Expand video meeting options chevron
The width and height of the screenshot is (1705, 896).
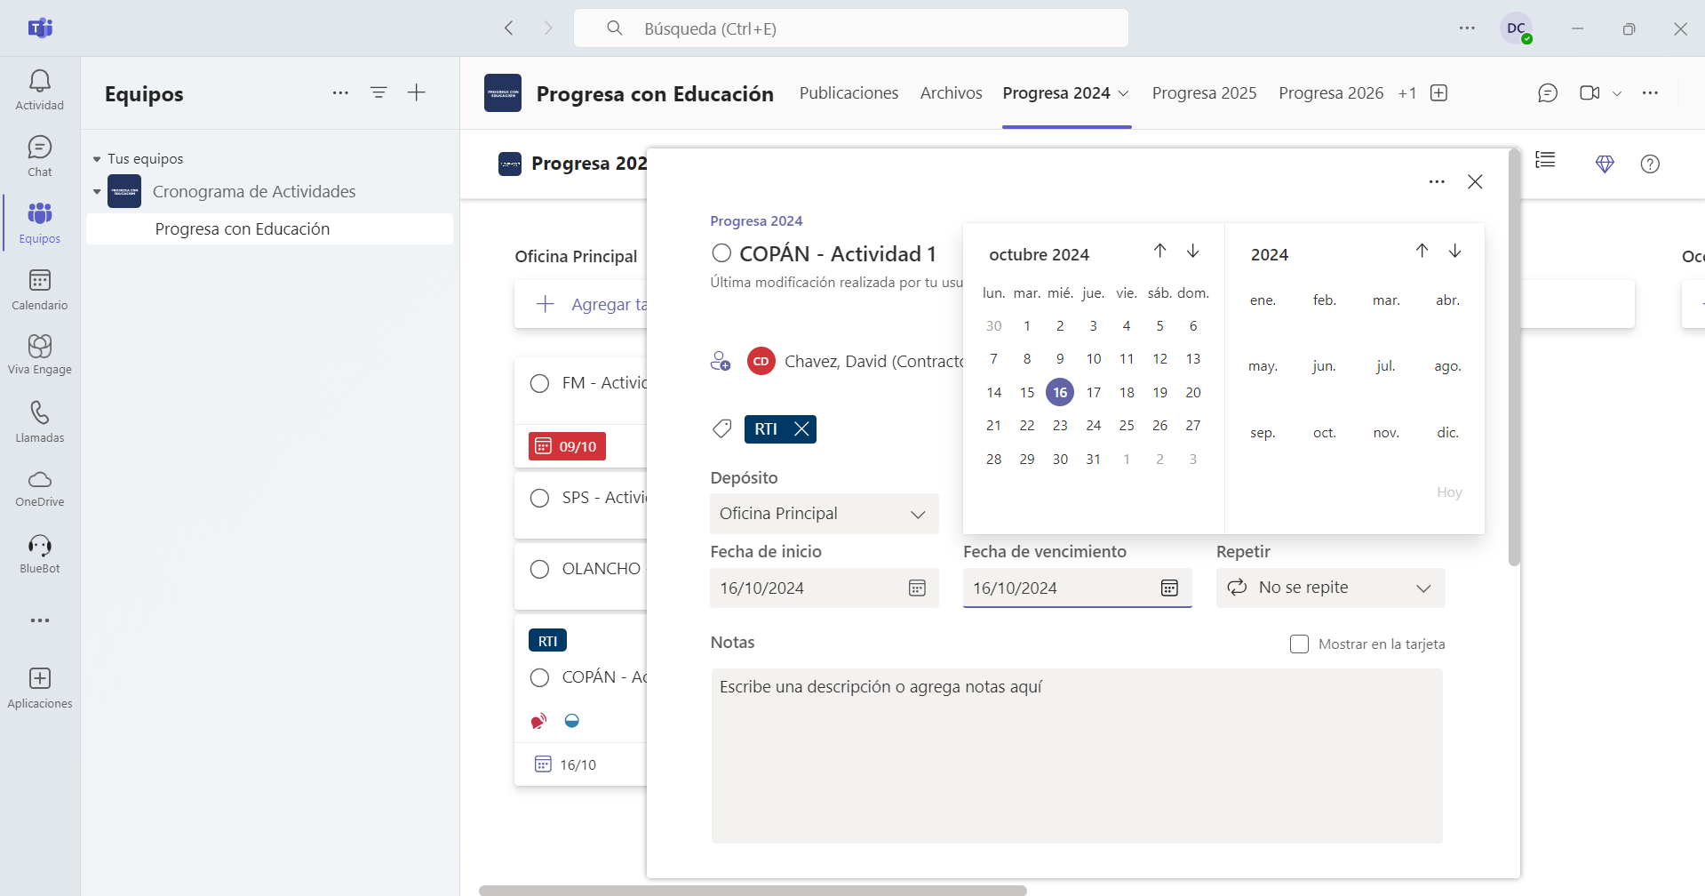(x=1617, y=93)
